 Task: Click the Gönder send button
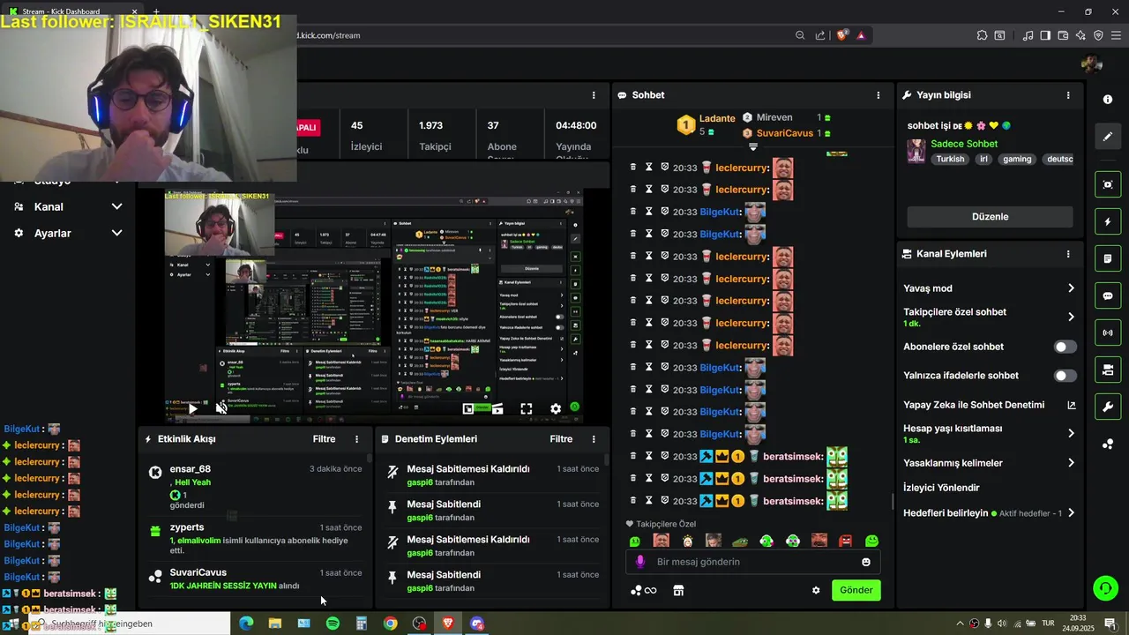(x=856, y=590)
